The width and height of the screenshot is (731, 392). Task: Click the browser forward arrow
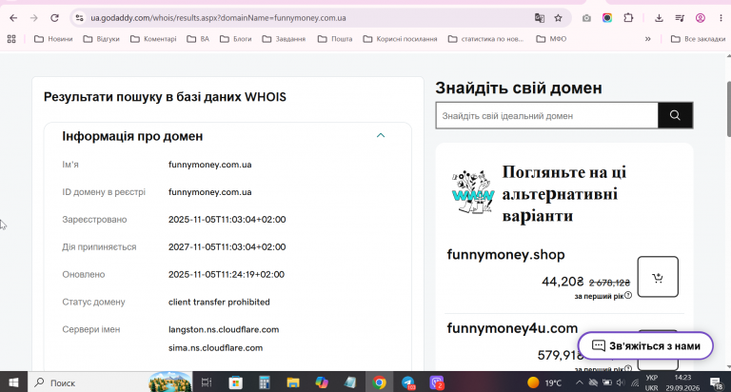coord(33,18)
